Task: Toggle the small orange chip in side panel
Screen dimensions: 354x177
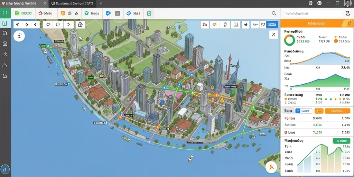Action: tap(319, 111)
